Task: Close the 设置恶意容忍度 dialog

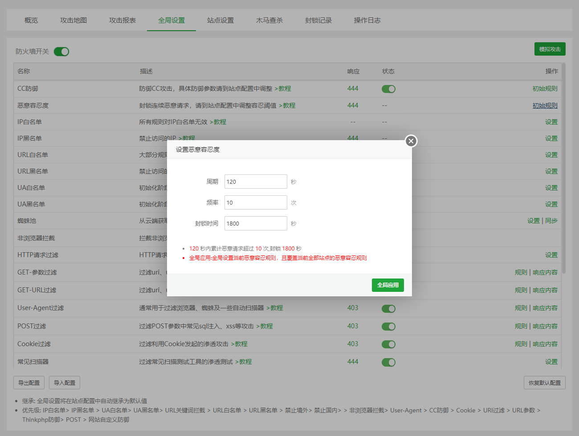Action: (411, 141)
